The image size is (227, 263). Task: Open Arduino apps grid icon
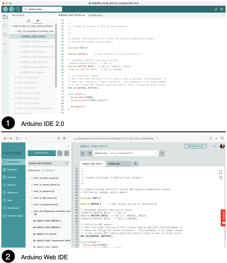pos(215,146)
